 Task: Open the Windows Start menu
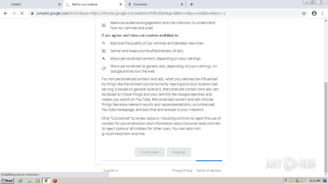click(x=7, y=181)
